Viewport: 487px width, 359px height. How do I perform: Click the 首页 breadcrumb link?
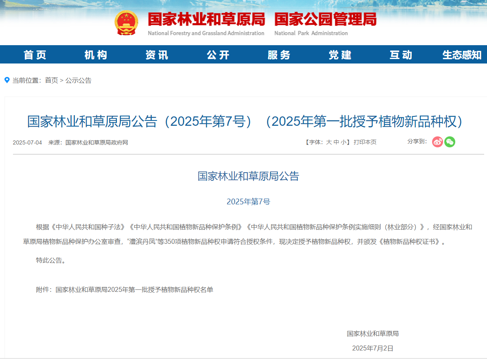51,81
